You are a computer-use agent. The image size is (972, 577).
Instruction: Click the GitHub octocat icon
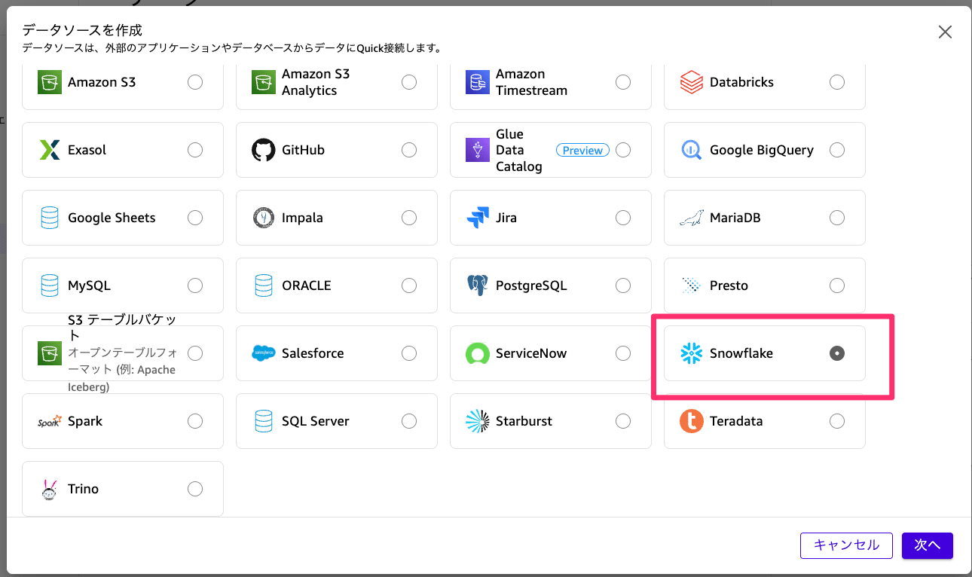(263, 150)
